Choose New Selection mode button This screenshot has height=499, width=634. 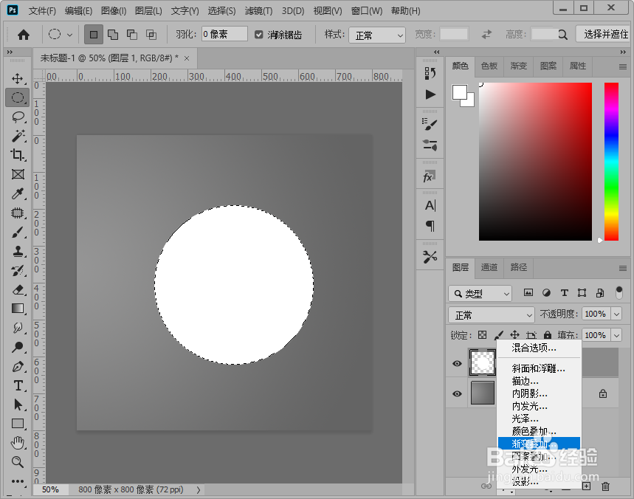[94, 35]
